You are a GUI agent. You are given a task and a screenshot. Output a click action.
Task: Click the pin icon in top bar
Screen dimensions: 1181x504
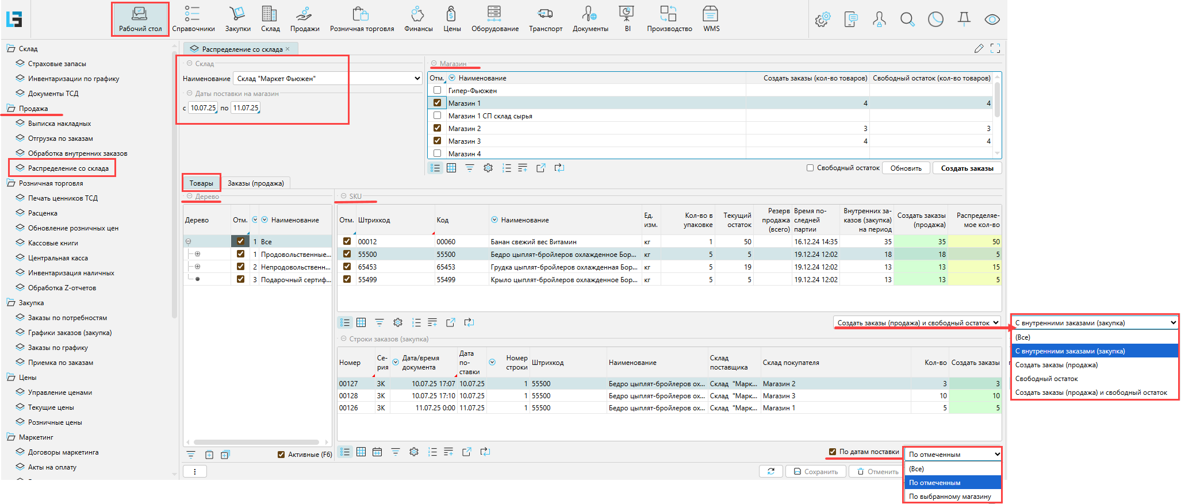[x=964, y=20]
